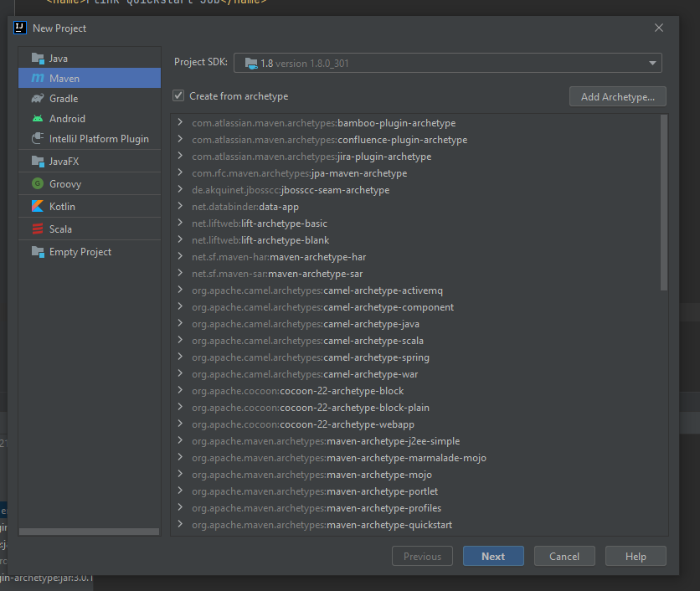Select camel-archetype-activemq entry
700x591 pixels.
pos(317,290)
